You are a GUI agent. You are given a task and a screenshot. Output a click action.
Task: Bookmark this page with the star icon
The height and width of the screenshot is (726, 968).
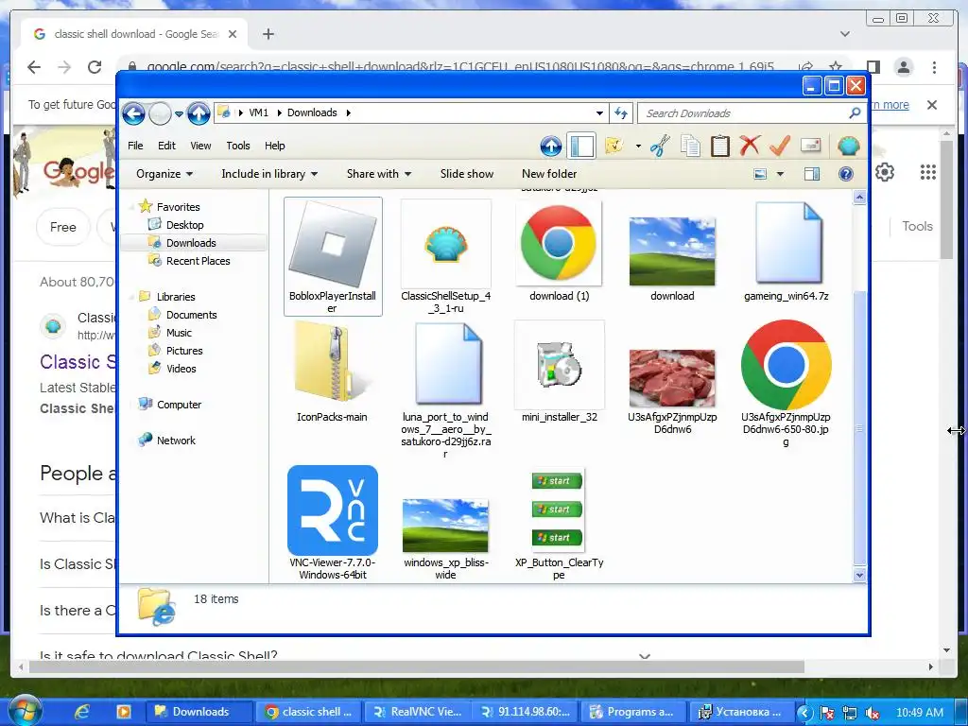tap(836, 67)
